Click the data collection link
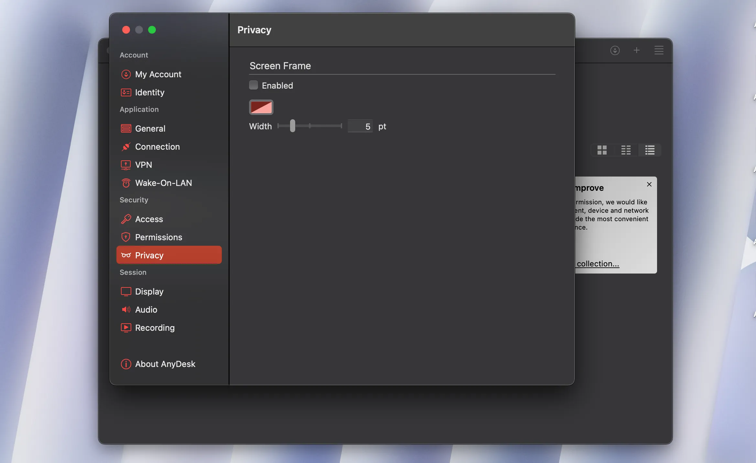The height and width of the screenshot is (463, 756). [598, 264]
